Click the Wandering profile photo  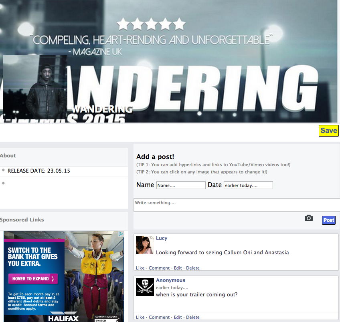(x=35, y=87)
